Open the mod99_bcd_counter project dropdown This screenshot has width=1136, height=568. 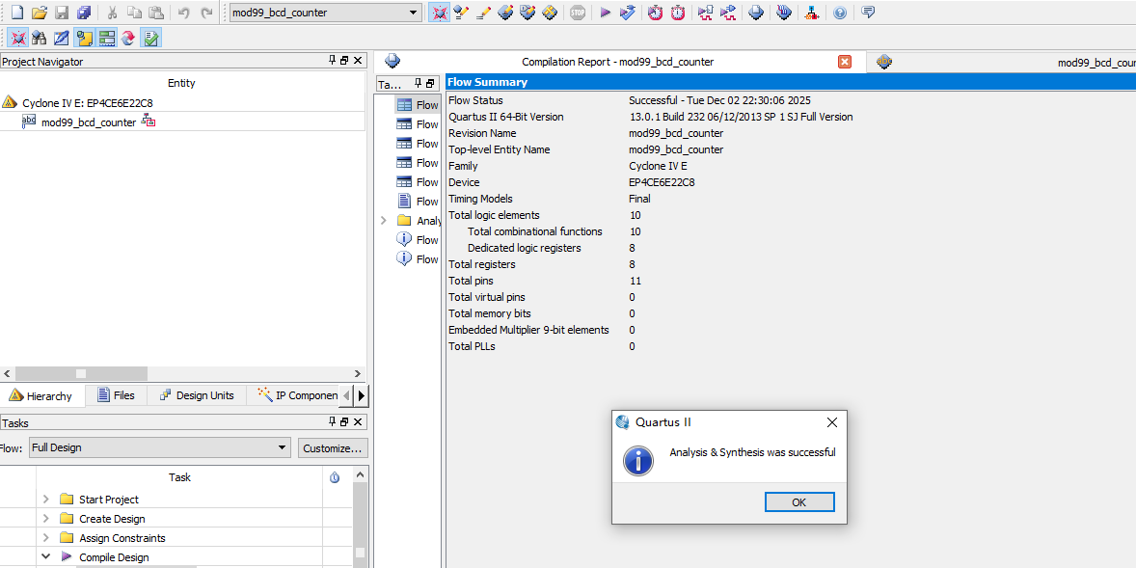click(413, 13)
